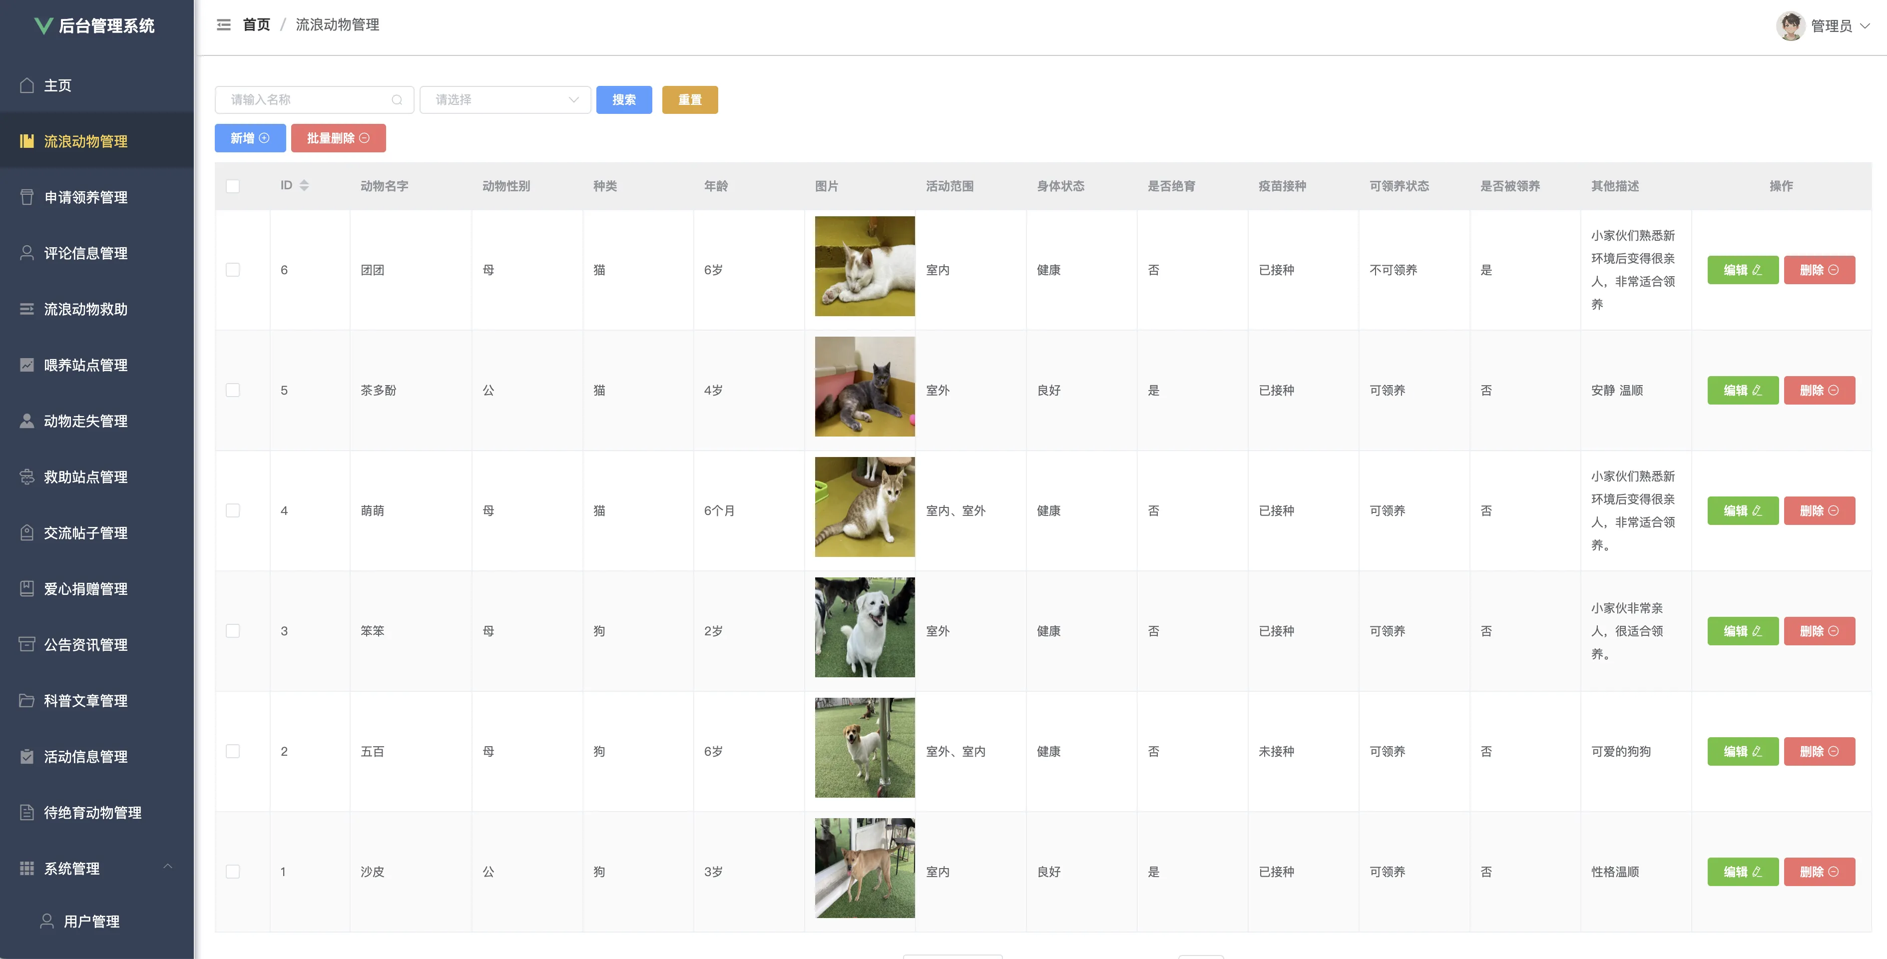Click the 喂养站点管理 chart icon

coord(27,365)
